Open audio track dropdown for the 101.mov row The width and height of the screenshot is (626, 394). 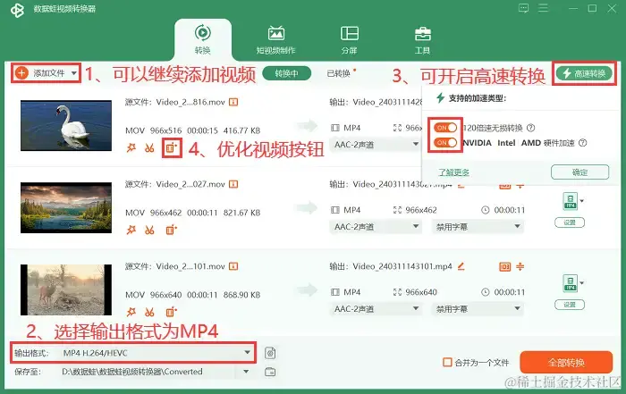point(376,308)
